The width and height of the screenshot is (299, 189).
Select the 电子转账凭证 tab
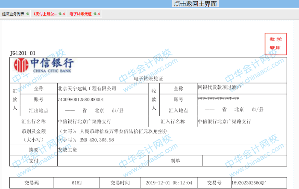pyautogui.click(x=80, y=14)
